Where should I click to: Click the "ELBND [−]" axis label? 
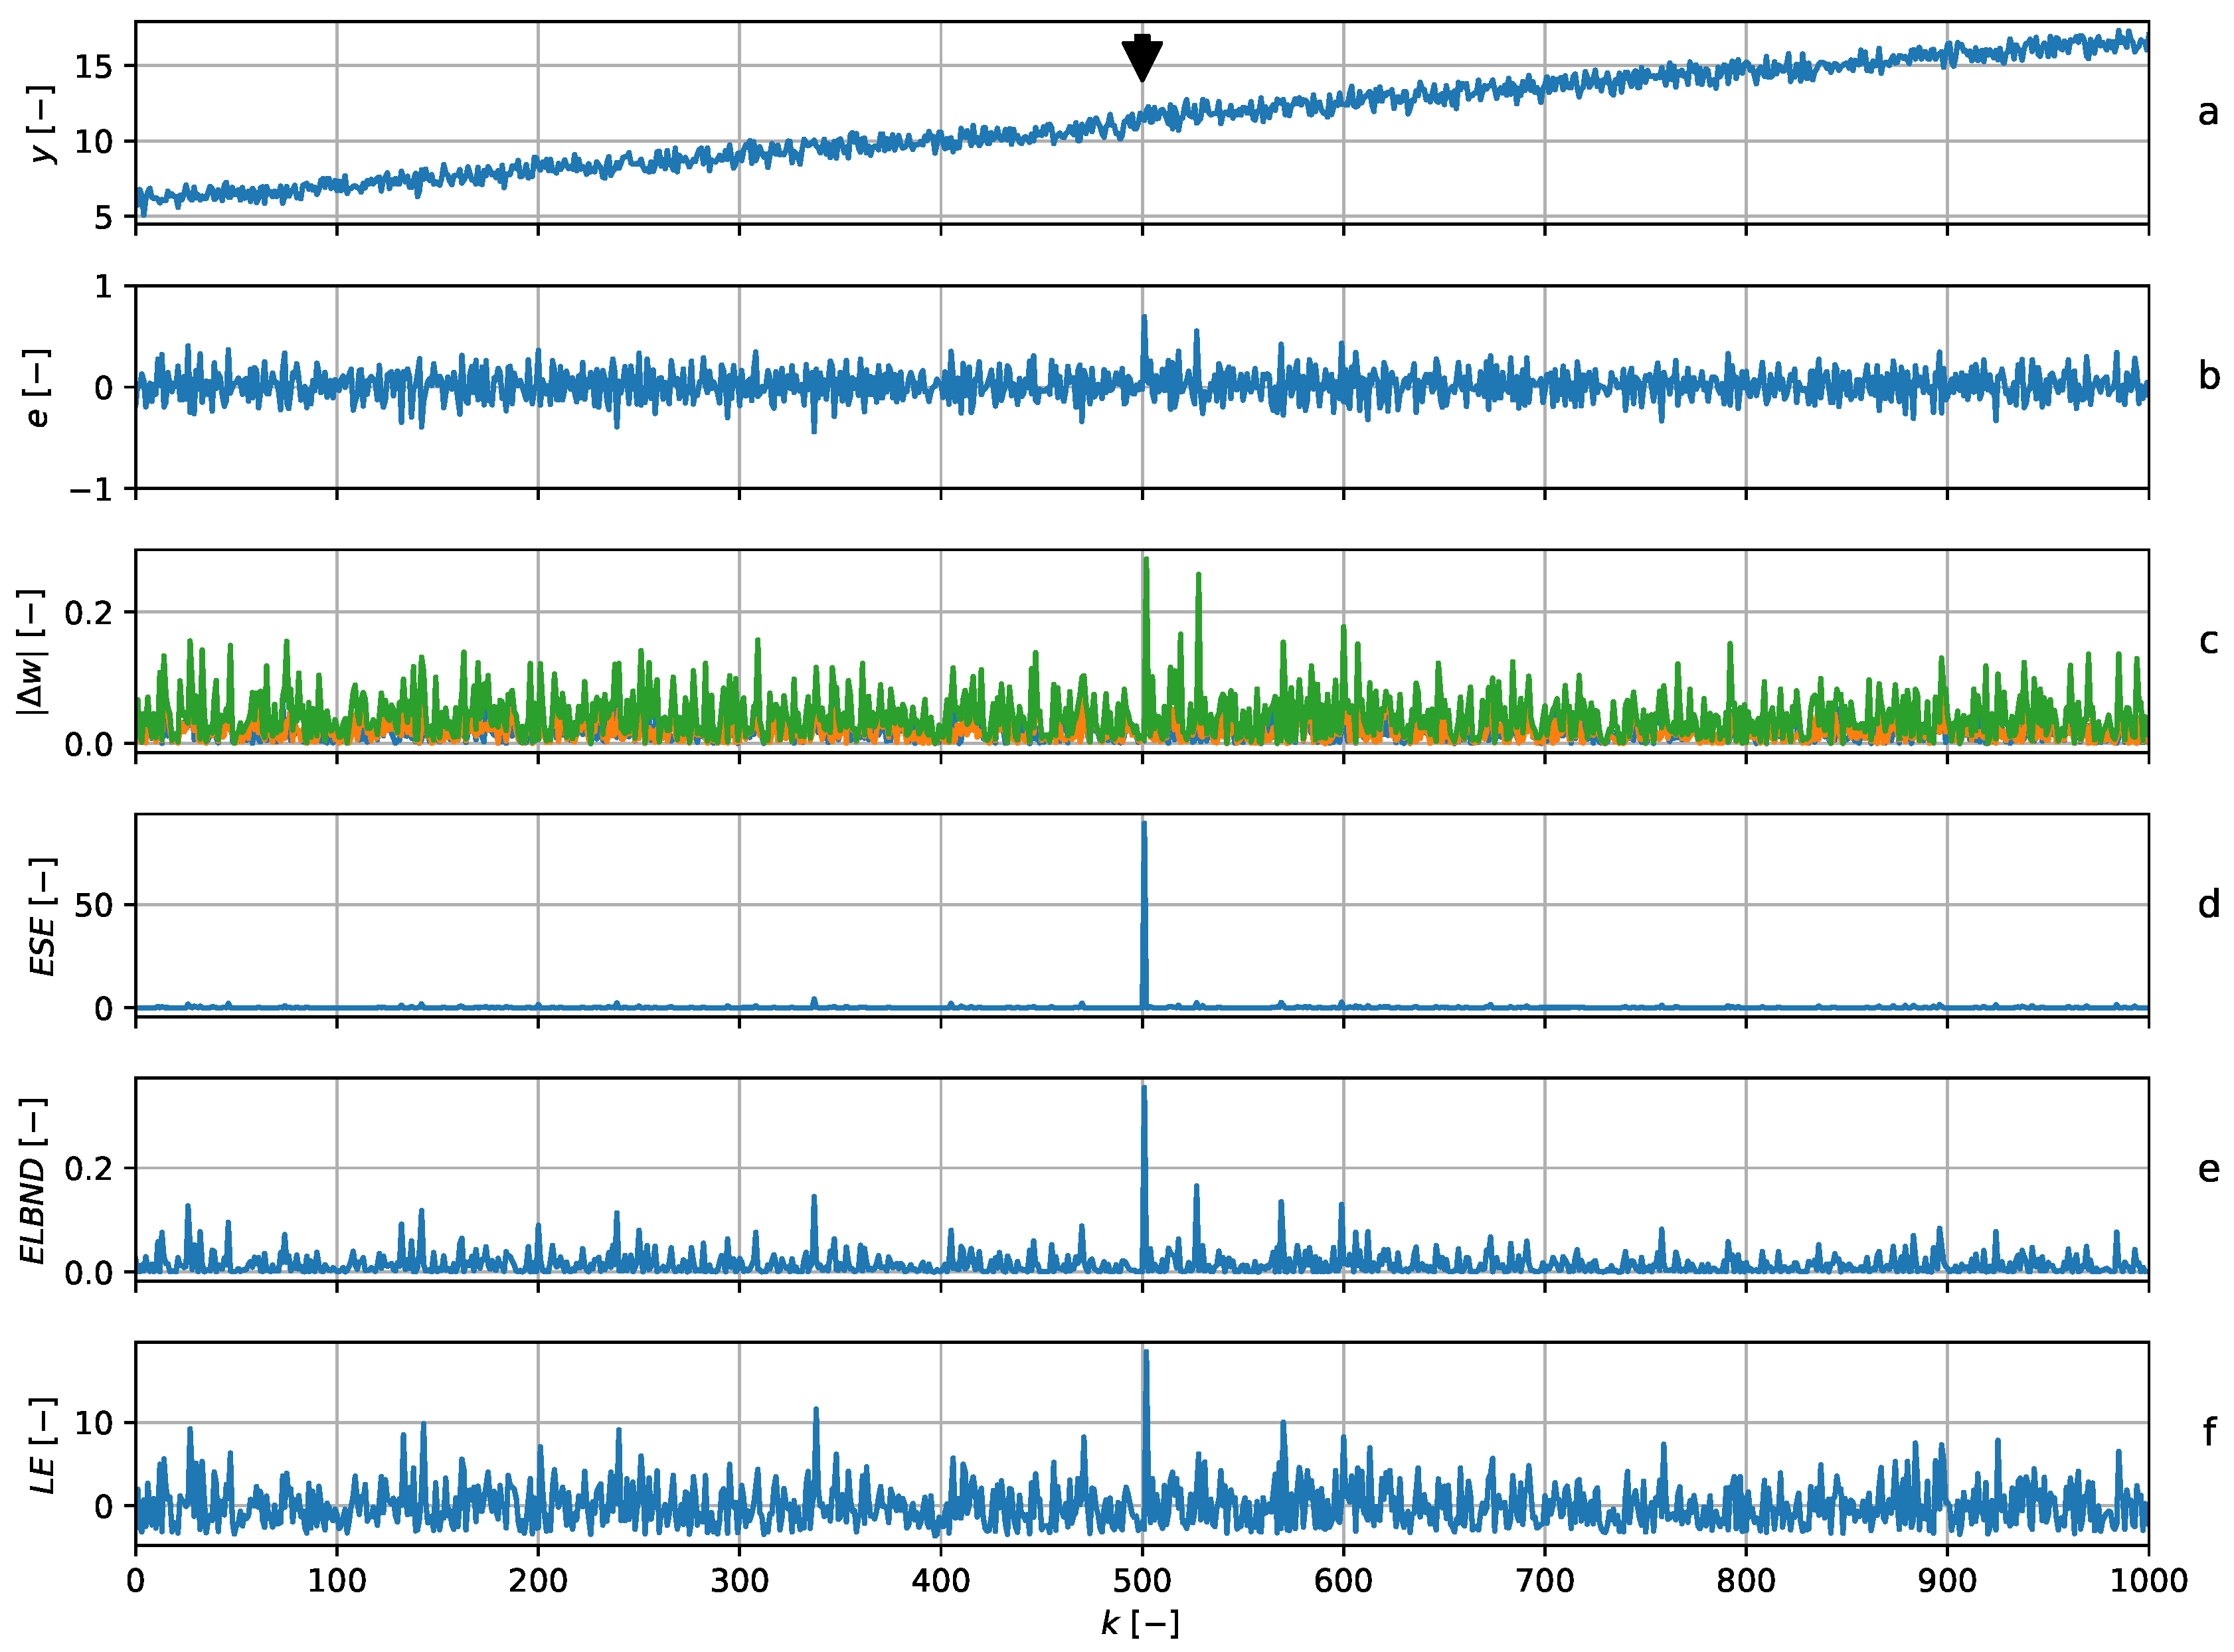click(x=32, y=1181)
